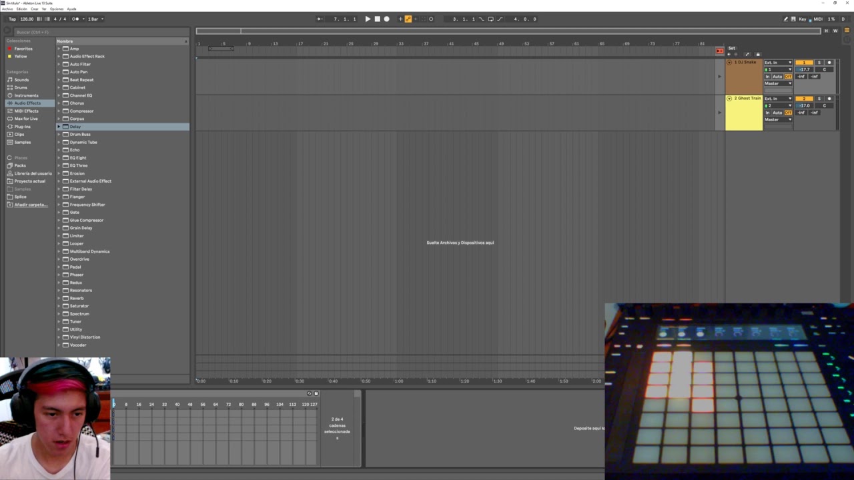The height and width of the screenshot is (480, 854).
Task: Expand the Audio Effect Rack folder
Action: (x=59, y=56)
